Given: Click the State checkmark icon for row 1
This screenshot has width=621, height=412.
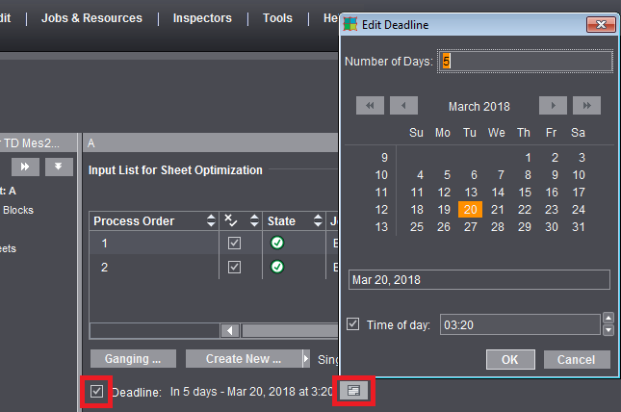Looking at the screenshot, I should pyautogui.click(x=276, y=244).
